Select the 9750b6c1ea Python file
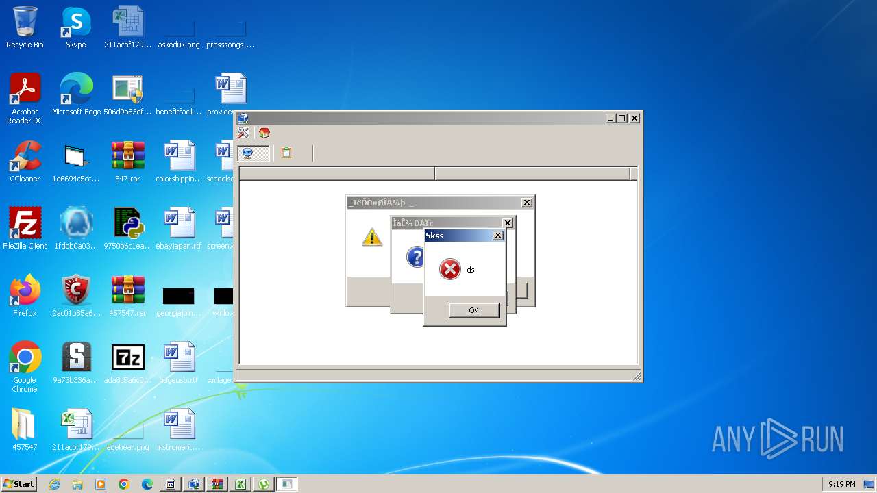877x493 pixels. pos(127,229)
